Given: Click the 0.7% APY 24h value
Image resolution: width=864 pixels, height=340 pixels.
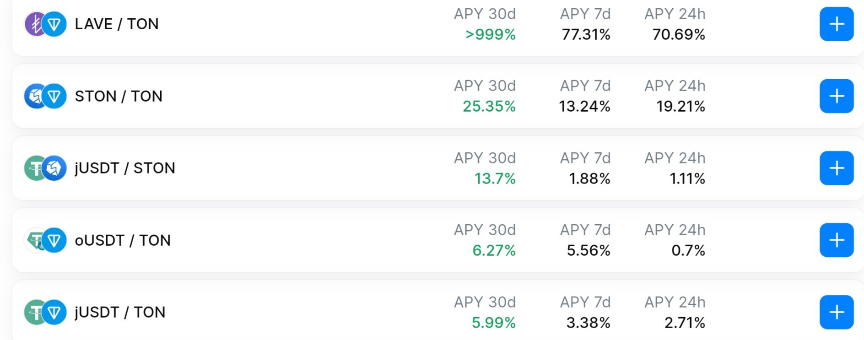Looking at the screenshot, I should pyautogui.click(x=688, y=250).
